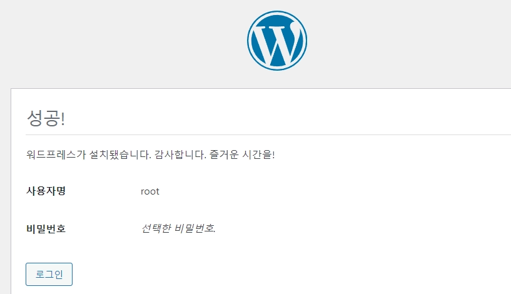This screenshot has width=511, height=294.
Task: Click the WordPress logo at top
Action: click(x=276, y=41)
